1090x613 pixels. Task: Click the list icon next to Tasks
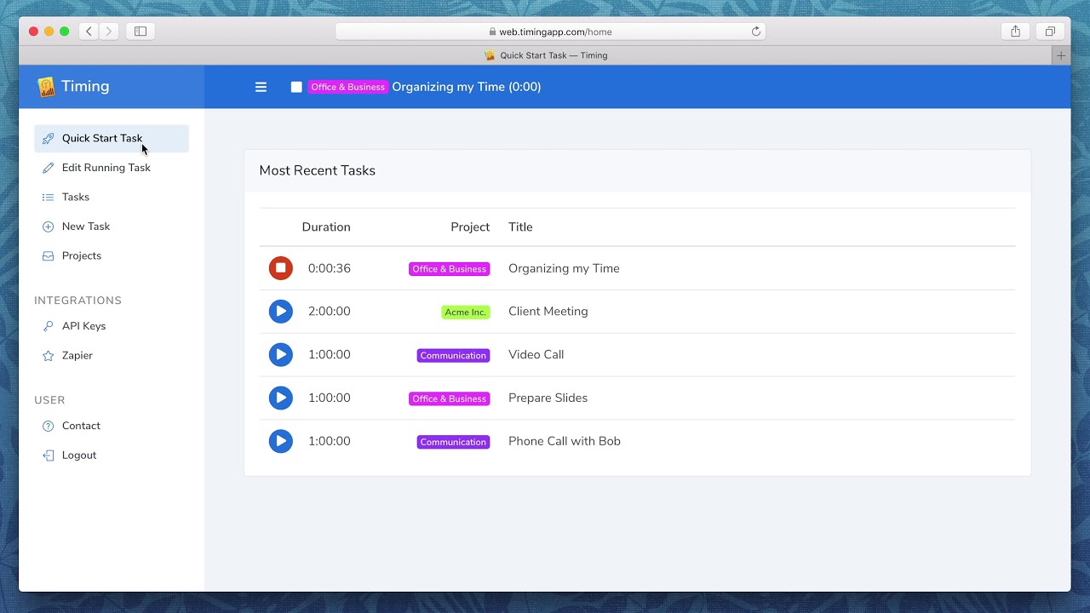[x=48, y=197]
